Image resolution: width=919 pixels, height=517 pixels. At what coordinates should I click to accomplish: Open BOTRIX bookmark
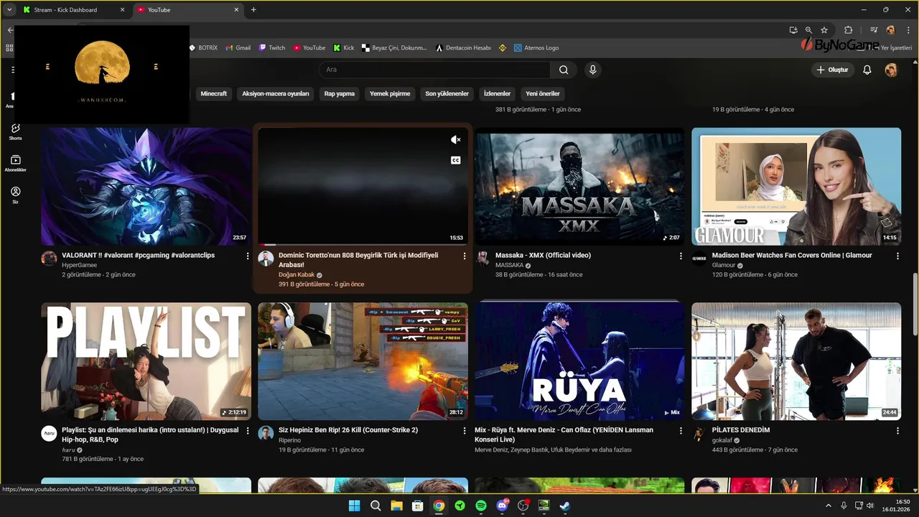pos(203,48)
